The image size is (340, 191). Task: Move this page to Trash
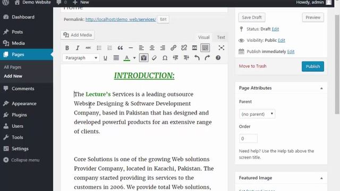click(253, 66)
